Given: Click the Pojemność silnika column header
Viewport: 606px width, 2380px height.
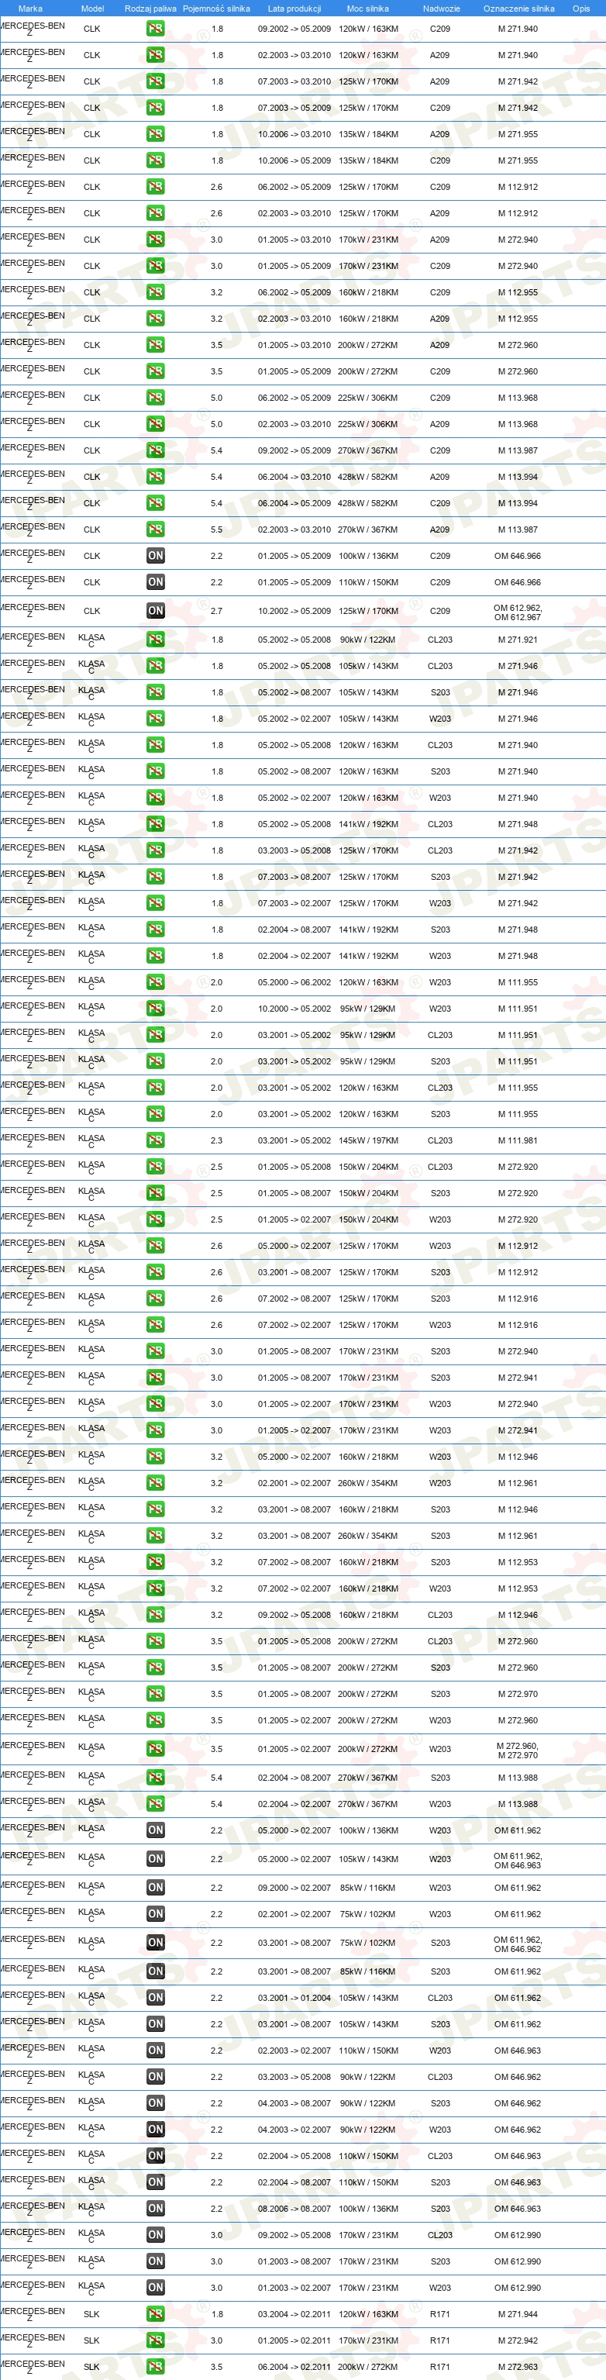Looking at the screenshot, I should point(216,9).
